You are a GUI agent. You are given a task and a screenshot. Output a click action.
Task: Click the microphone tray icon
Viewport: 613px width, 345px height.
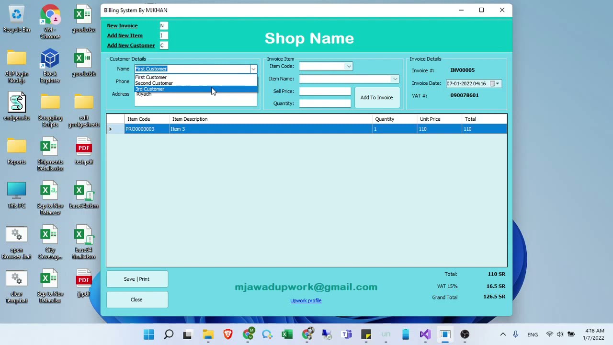pos(516,334)
